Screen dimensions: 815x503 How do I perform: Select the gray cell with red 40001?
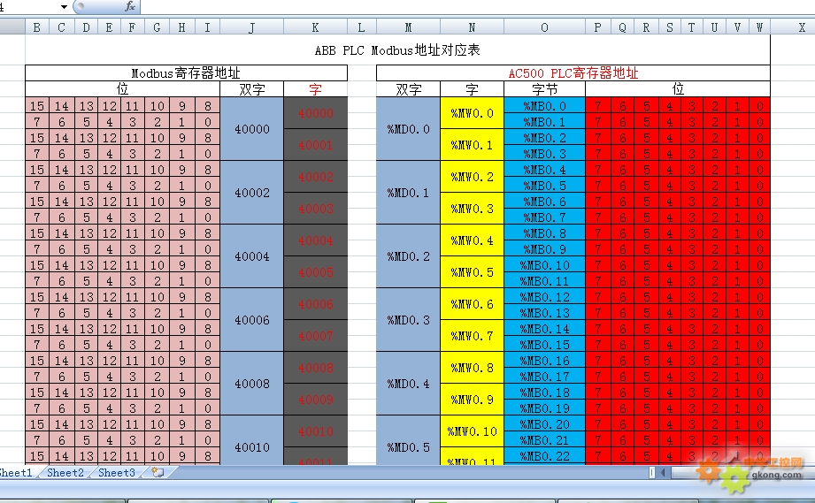coord(316,145)
